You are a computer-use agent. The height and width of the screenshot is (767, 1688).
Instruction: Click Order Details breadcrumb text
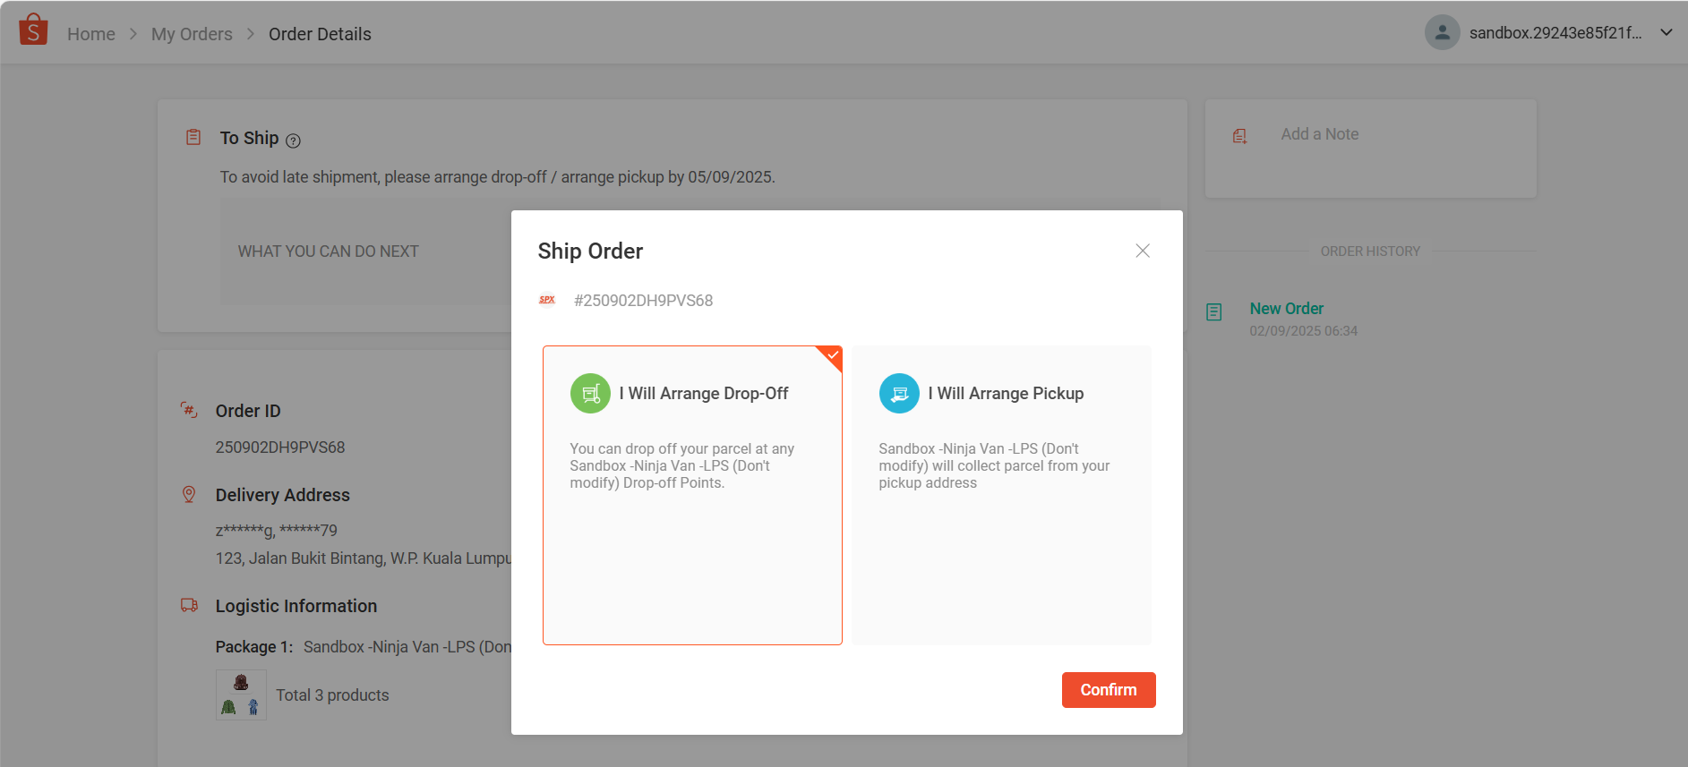(320, 34)
